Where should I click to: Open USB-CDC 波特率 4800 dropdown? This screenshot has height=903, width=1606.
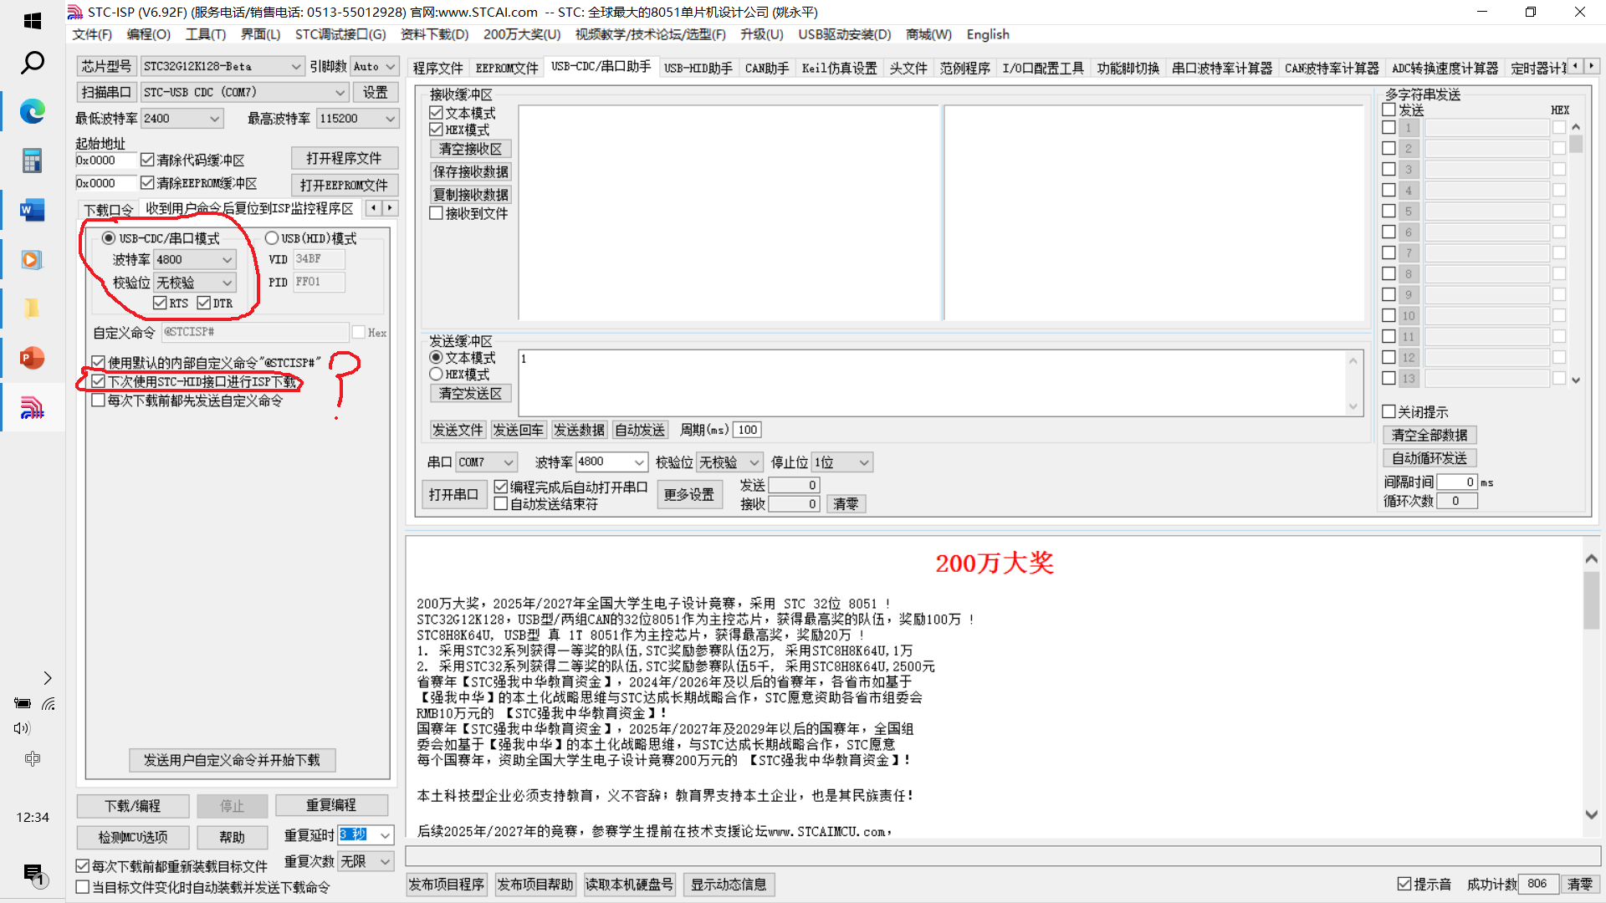click(194, 259)
